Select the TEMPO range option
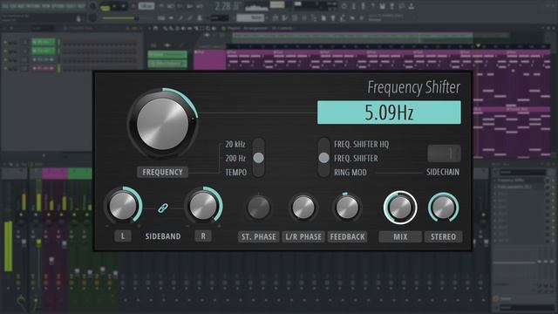This screenshot has height=314, width=558. (235, 173)
